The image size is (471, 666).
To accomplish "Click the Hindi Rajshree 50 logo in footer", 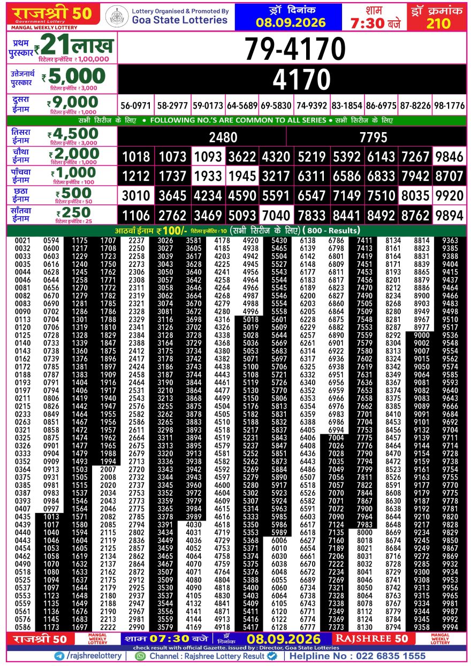I will pyautogui.click(x=40, y=639).
